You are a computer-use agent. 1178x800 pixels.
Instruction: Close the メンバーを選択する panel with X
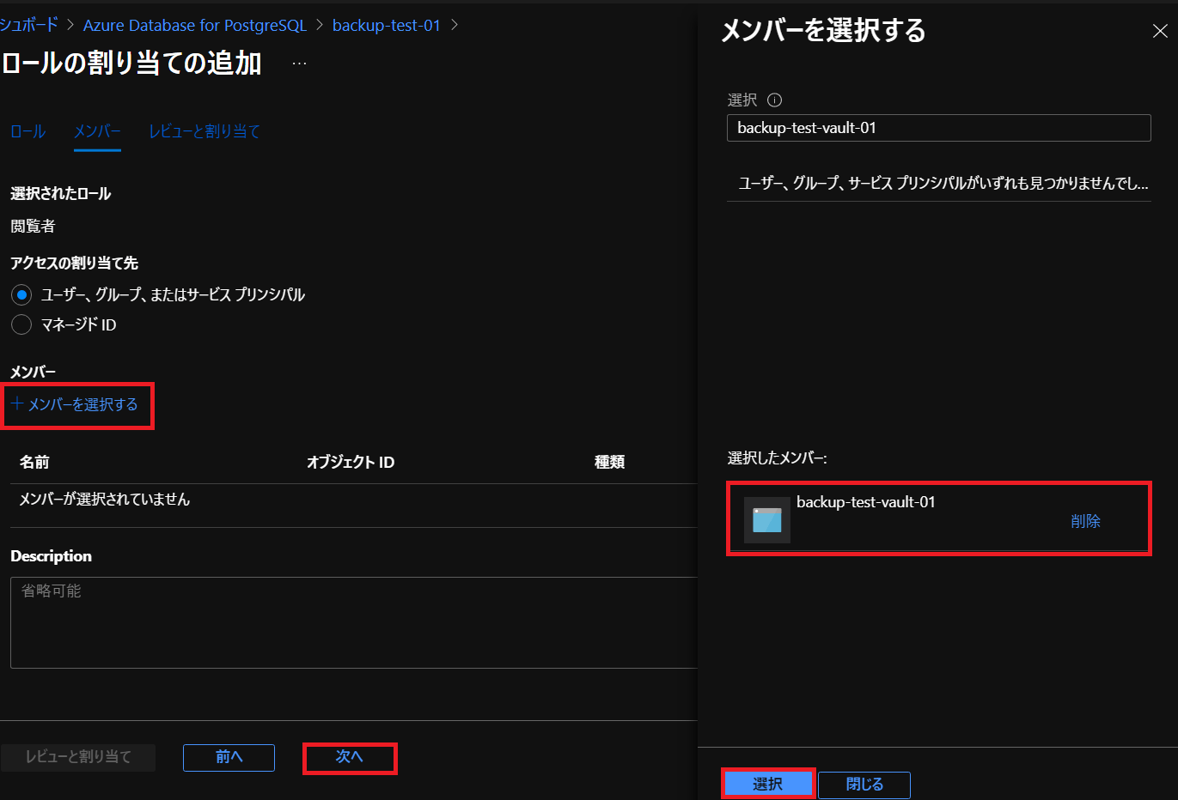pos(1159,32)
